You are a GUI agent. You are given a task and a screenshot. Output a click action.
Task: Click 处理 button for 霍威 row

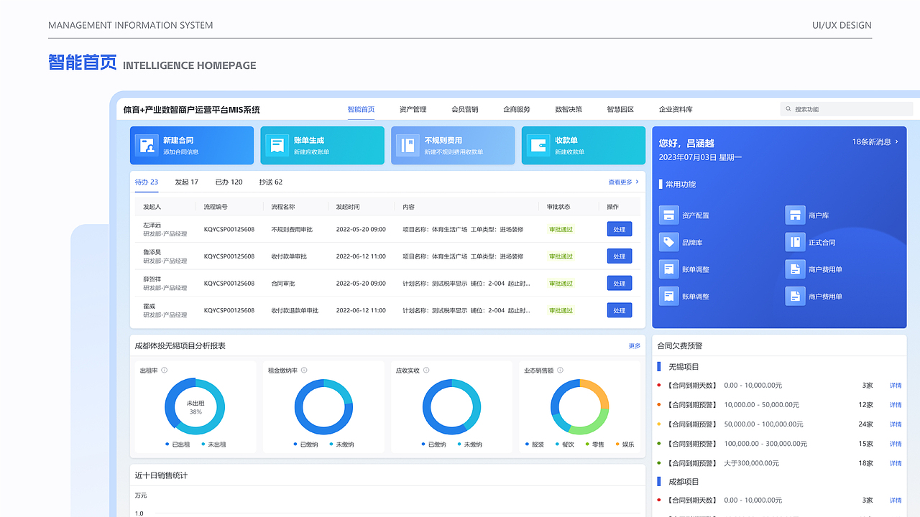(x=620, y=310)
